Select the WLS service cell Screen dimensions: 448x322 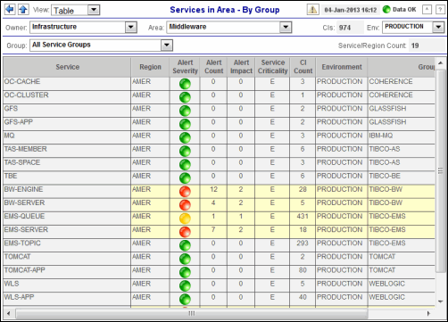point(67,285)
